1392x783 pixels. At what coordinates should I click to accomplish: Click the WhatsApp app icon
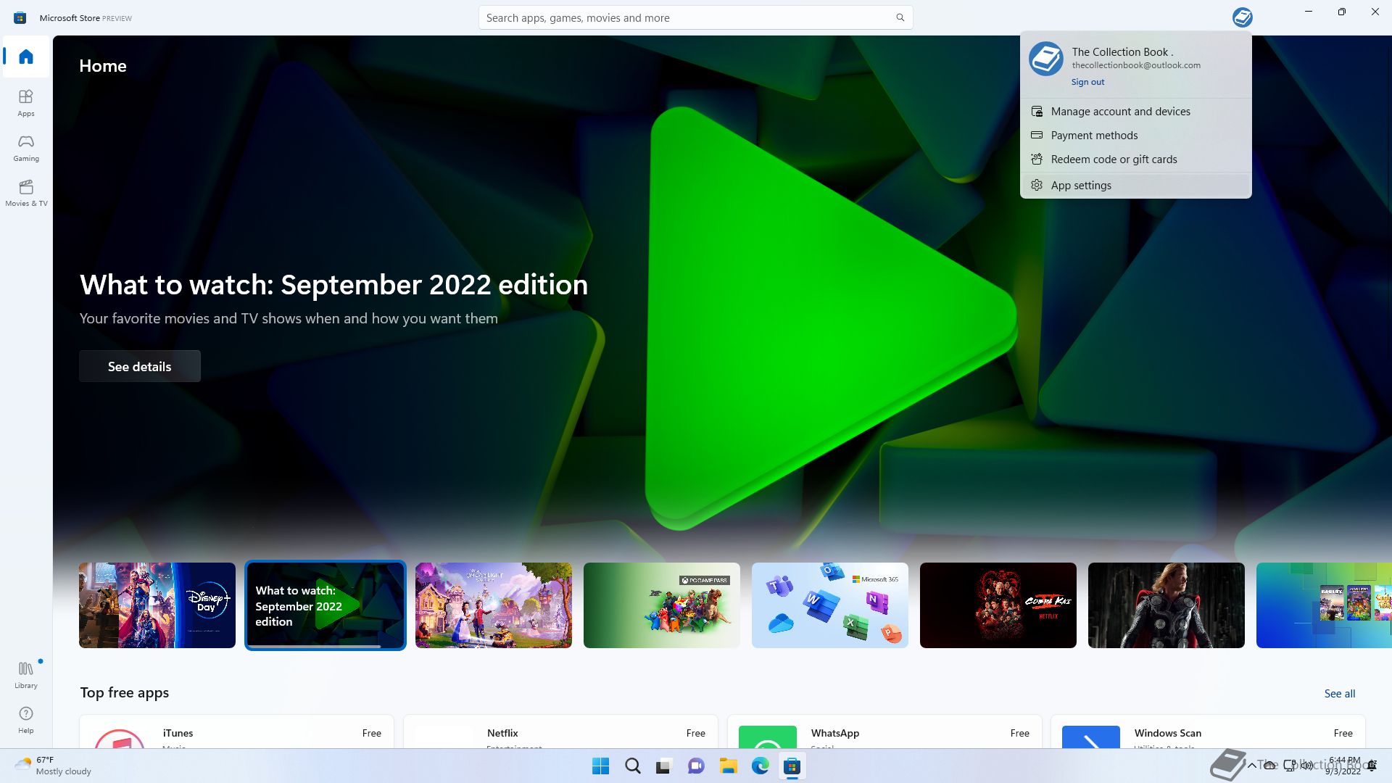pyautogui.click(x=768, y=737)
